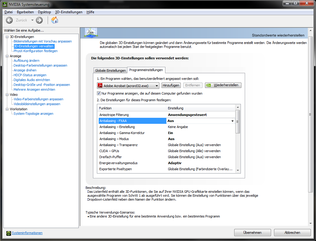
Task: Click settings list scrollbar up arrow
Action: (x=238, y=107)
